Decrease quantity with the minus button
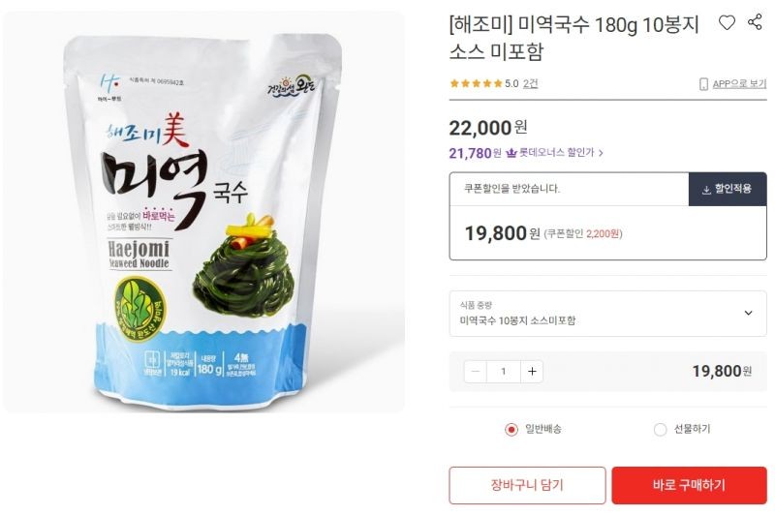775x516 pixels. point(476,372)
